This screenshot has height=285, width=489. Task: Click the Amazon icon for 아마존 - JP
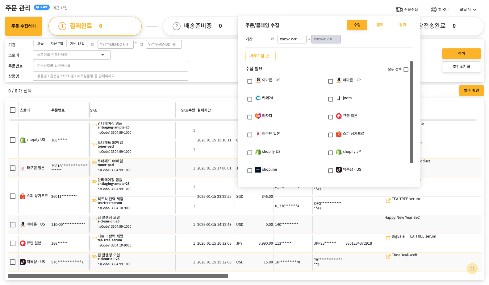pos(339,80)
